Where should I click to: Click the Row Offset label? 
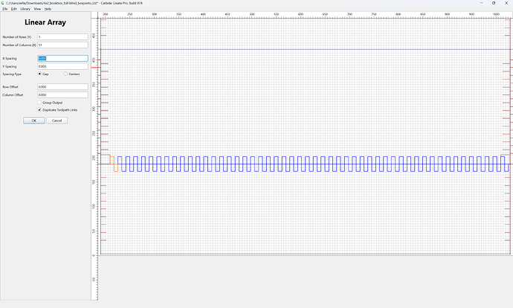pyautogui.click(x=10, y=87)
